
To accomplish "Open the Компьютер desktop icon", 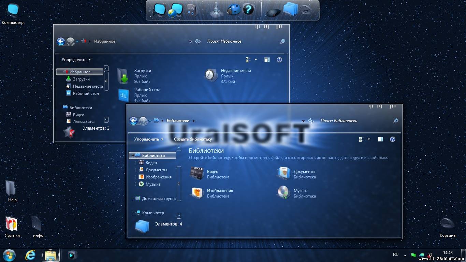I will [x=13, y=14].
